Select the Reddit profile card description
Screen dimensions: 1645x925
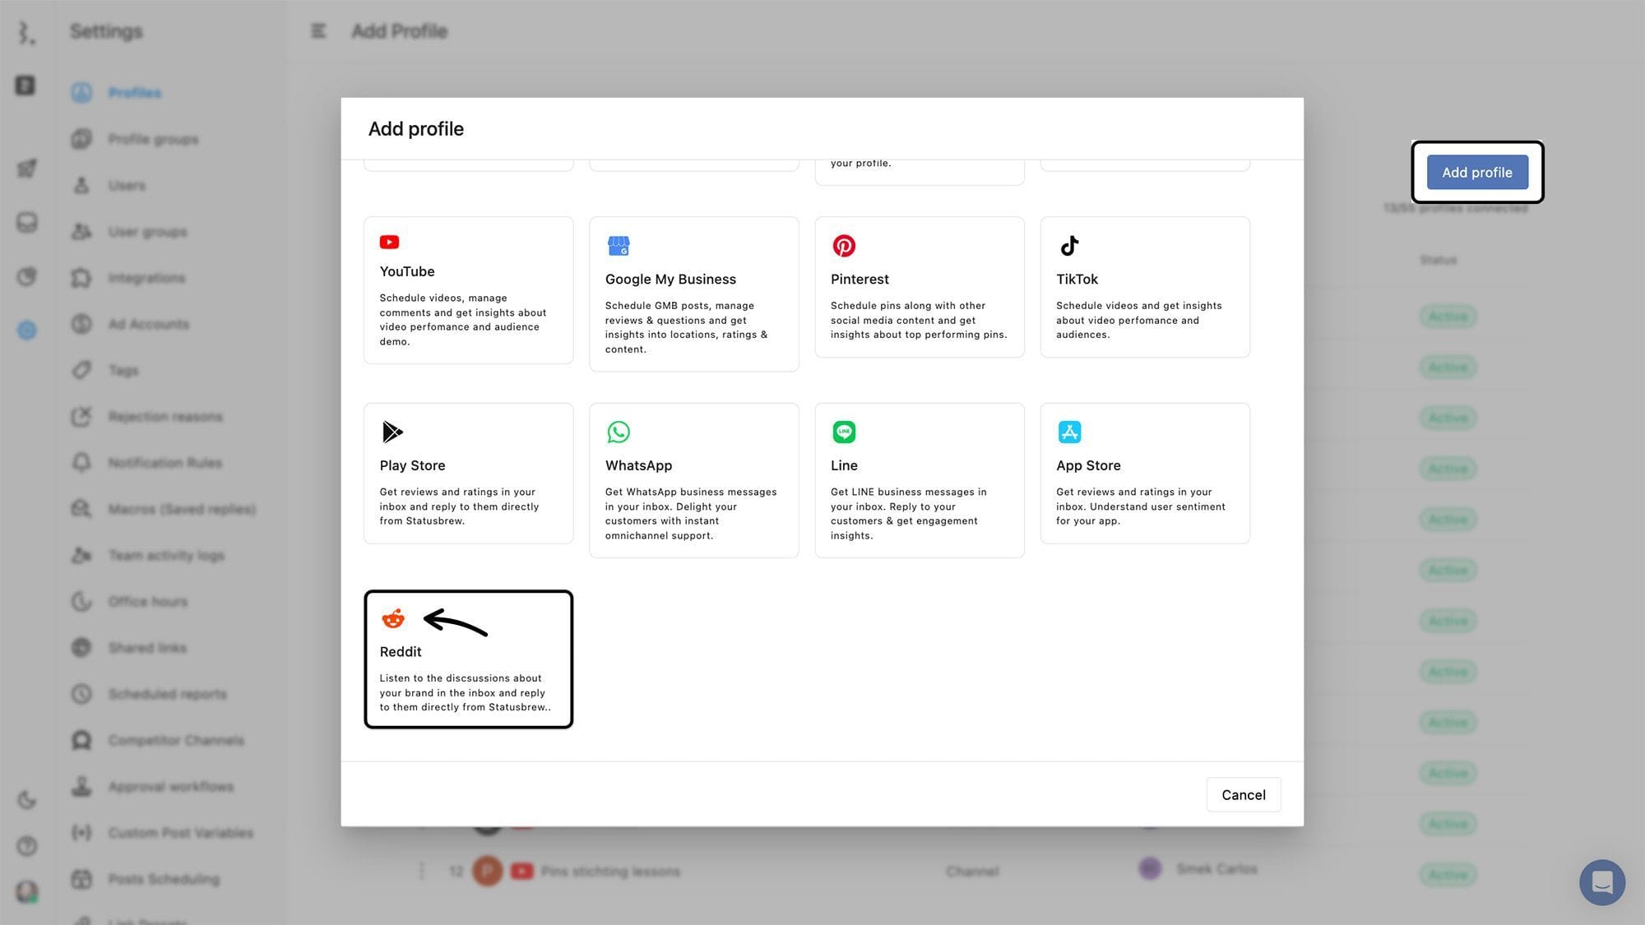click(465, 692)
